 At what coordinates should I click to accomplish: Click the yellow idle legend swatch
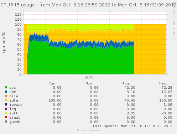coord(6,100)
